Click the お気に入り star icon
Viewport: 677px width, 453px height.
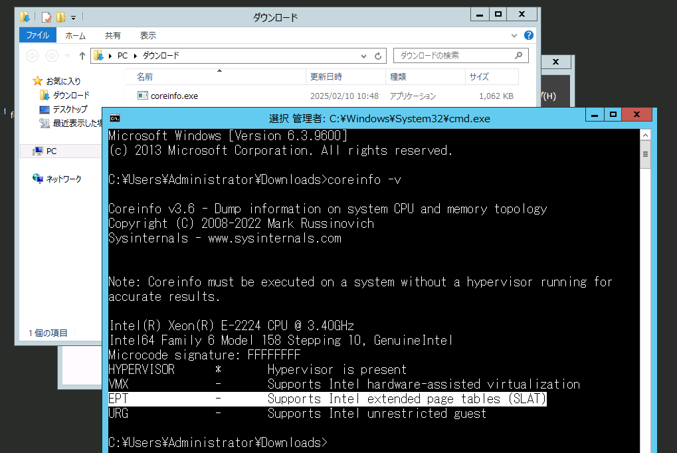coord(39,80)
